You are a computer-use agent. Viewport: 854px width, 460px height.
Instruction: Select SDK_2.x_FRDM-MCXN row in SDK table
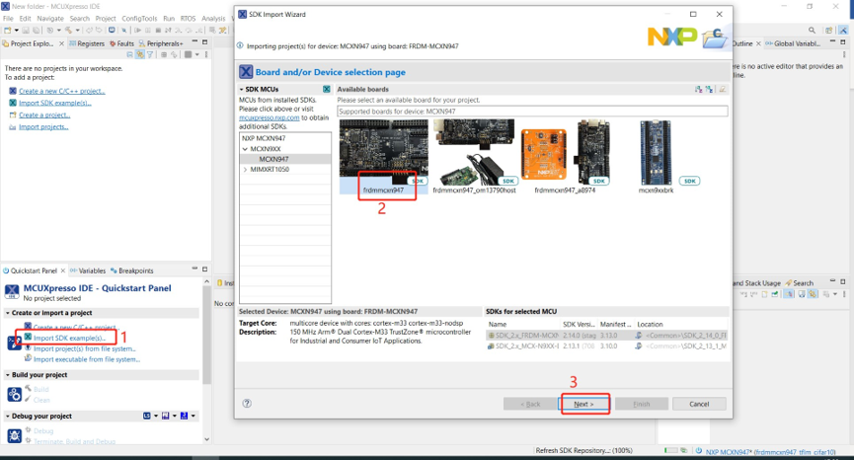pos(607,336)
